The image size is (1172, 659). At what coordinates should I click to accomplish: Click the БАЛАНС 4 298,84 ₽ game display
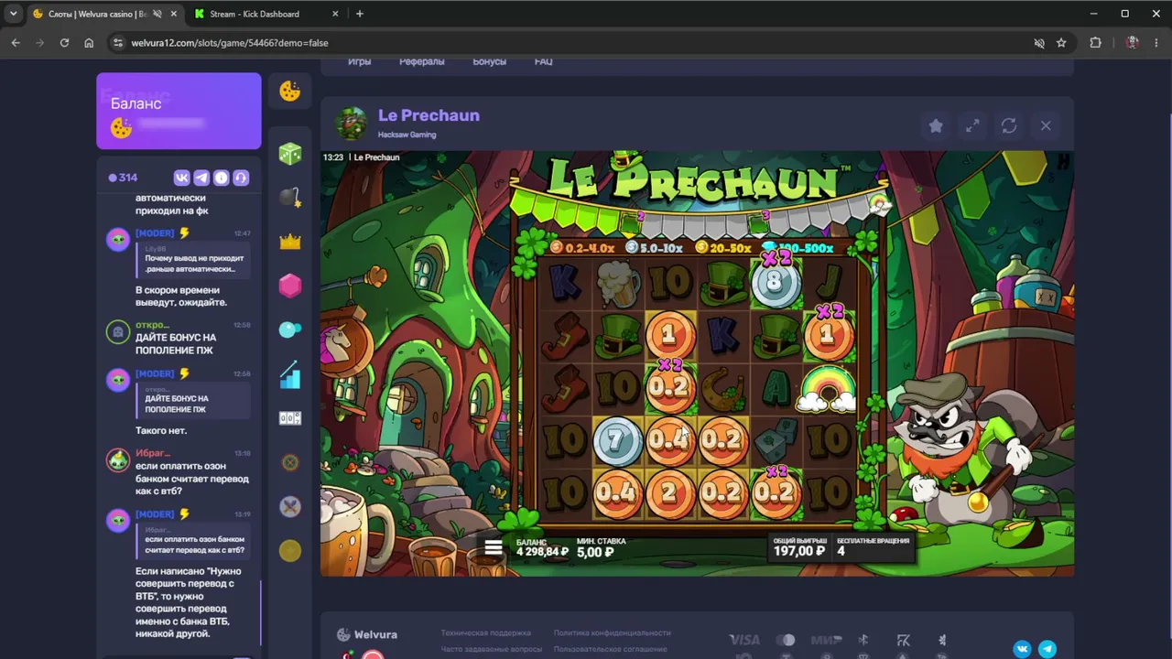click(x=542, y=547)
